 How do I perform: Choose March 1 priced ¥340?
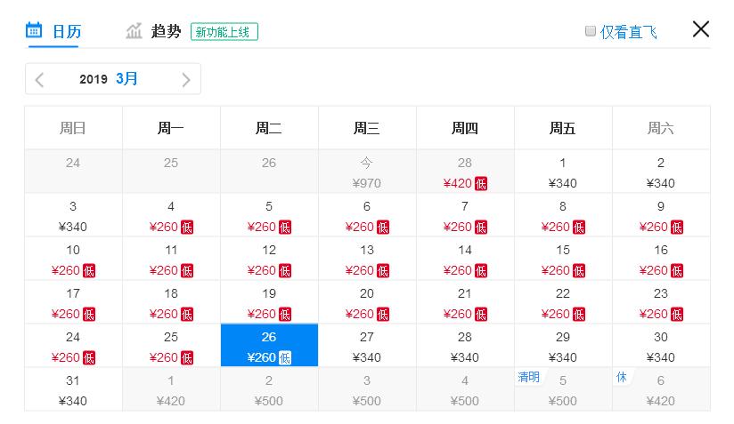click(563, 172)
